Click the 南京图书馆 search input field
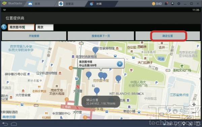202x127 pixels. (x=21, y=27)
